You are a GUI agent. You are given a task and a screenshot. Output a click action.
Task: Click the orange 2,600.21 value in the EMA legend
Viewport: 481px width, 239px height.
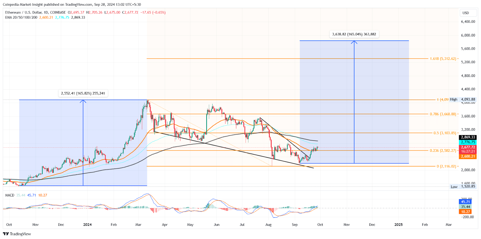(46, 17)
